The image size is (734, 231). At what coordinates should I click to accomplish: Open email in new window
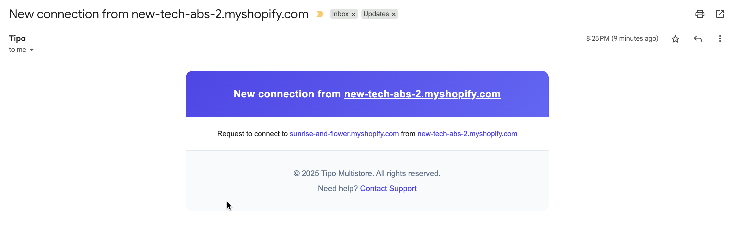pyautogui.click(x=720, y=14)
